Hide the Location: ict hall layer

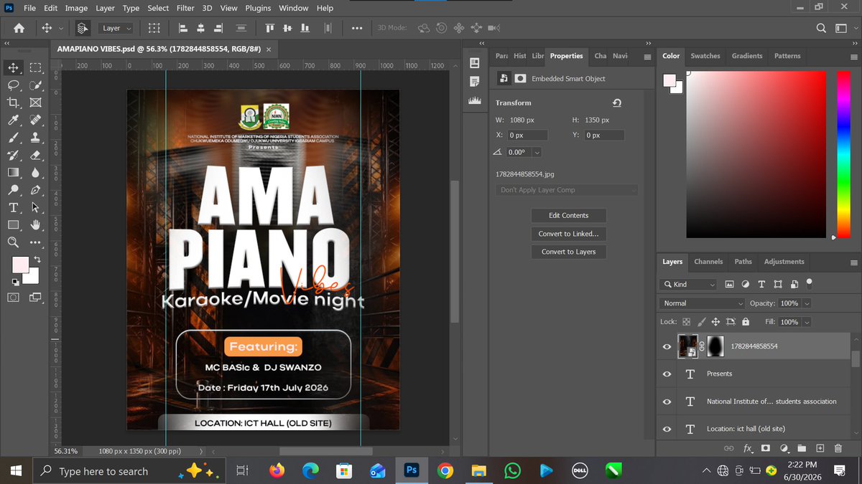click(x=667, y=429)
